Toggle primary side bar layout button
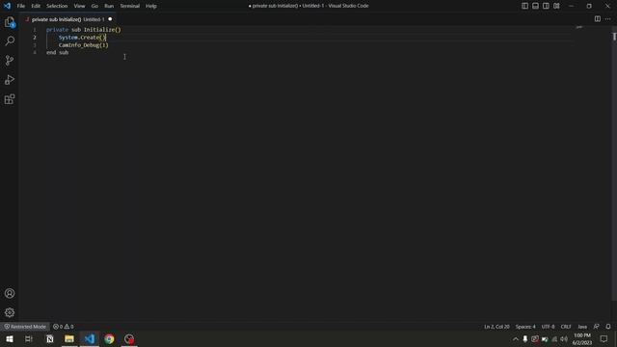This screenshot has height=347, width=617. 524,6
